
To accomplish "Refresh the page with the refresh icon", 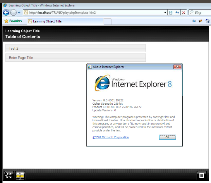I will tap(177, 13).
